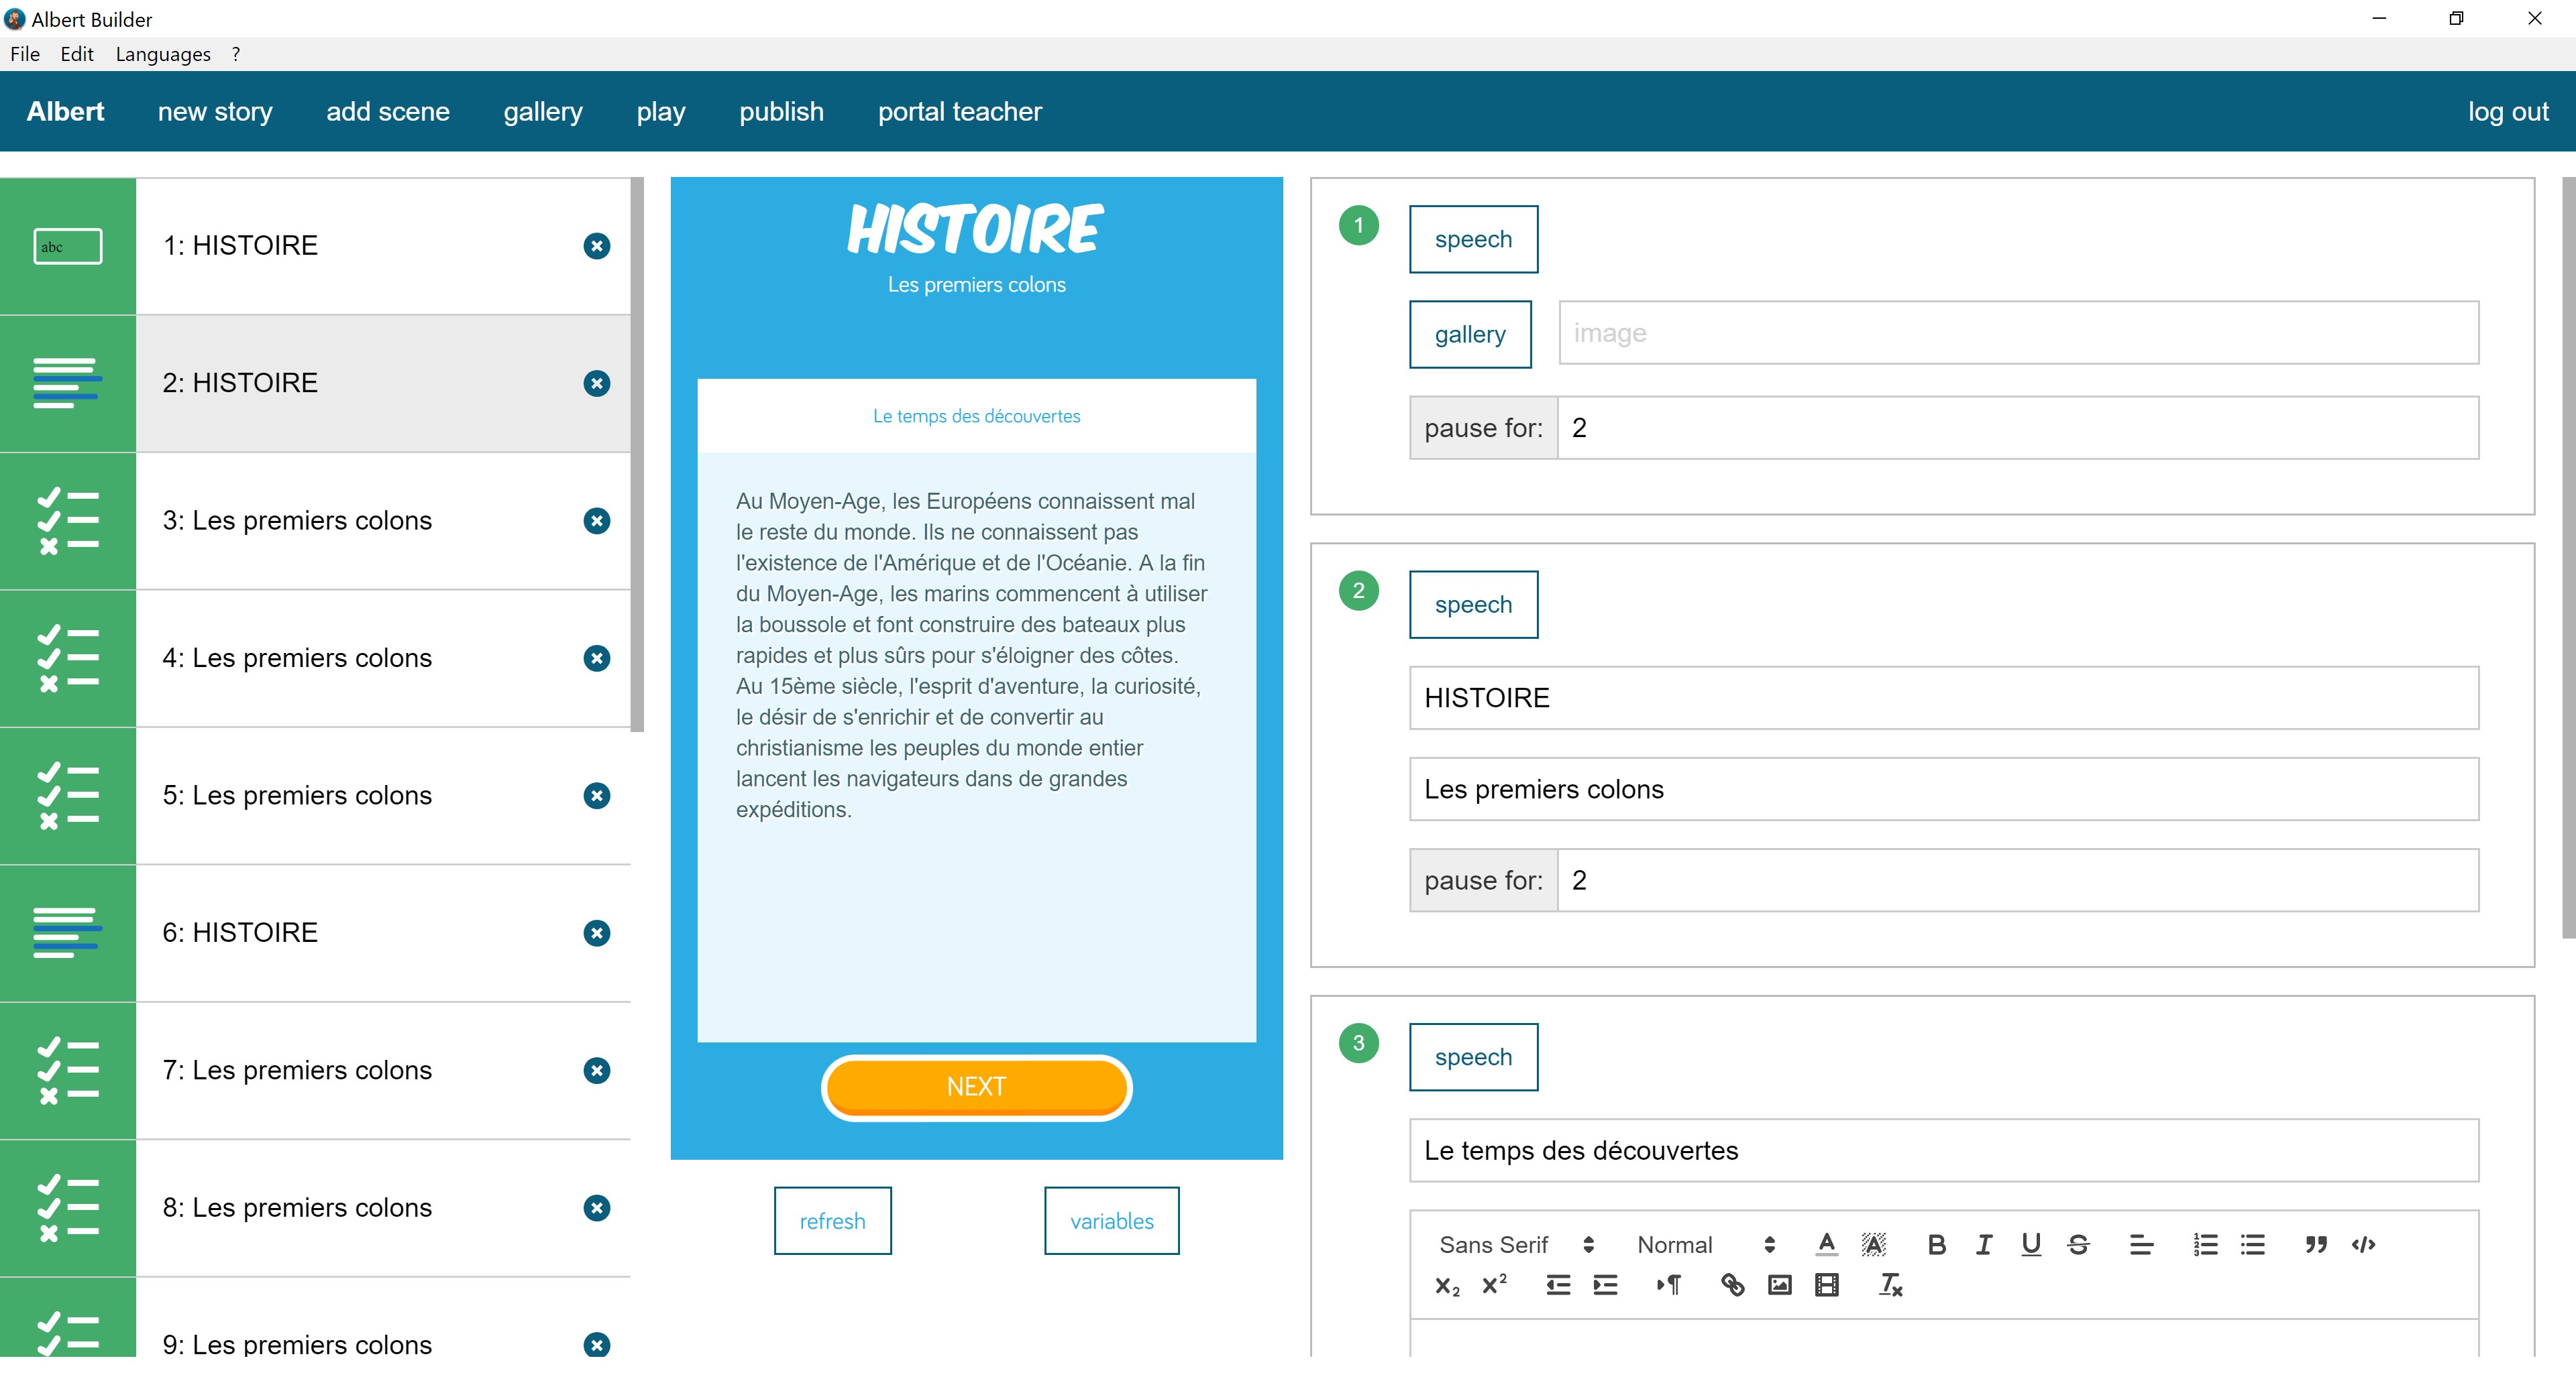
Task: Open the publish tab in navigation
Action: click(781, 111)
